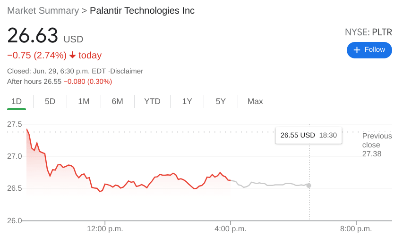Click the Previous close 27.38 label
Image resolution: width=403 pixels, height=243 pixels.
coord(377,145)
